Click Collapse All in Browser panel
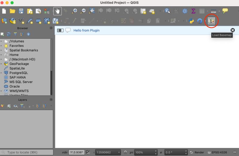Viewport: 239px width, 156px height. (22, 34)
